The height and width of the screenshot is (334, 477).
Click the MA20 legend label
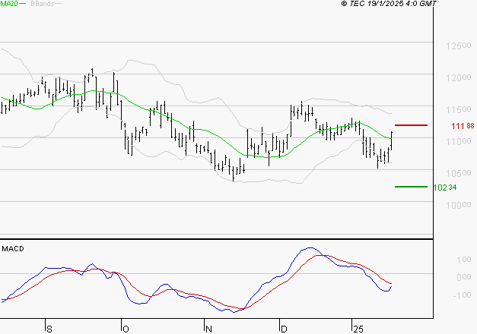tap(8, 3)
